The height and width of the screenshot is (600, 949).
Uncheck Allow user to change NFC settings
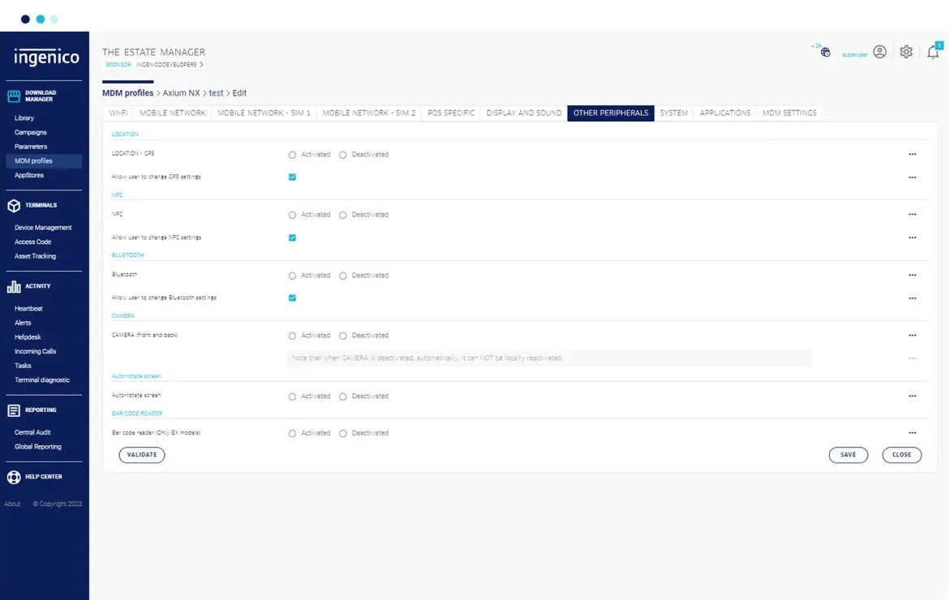(293, 238)
